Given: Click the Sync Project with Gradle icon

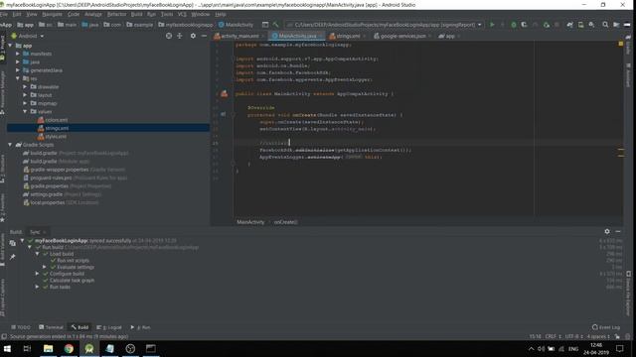Looking at the screenshot, I should pos(569,25).
